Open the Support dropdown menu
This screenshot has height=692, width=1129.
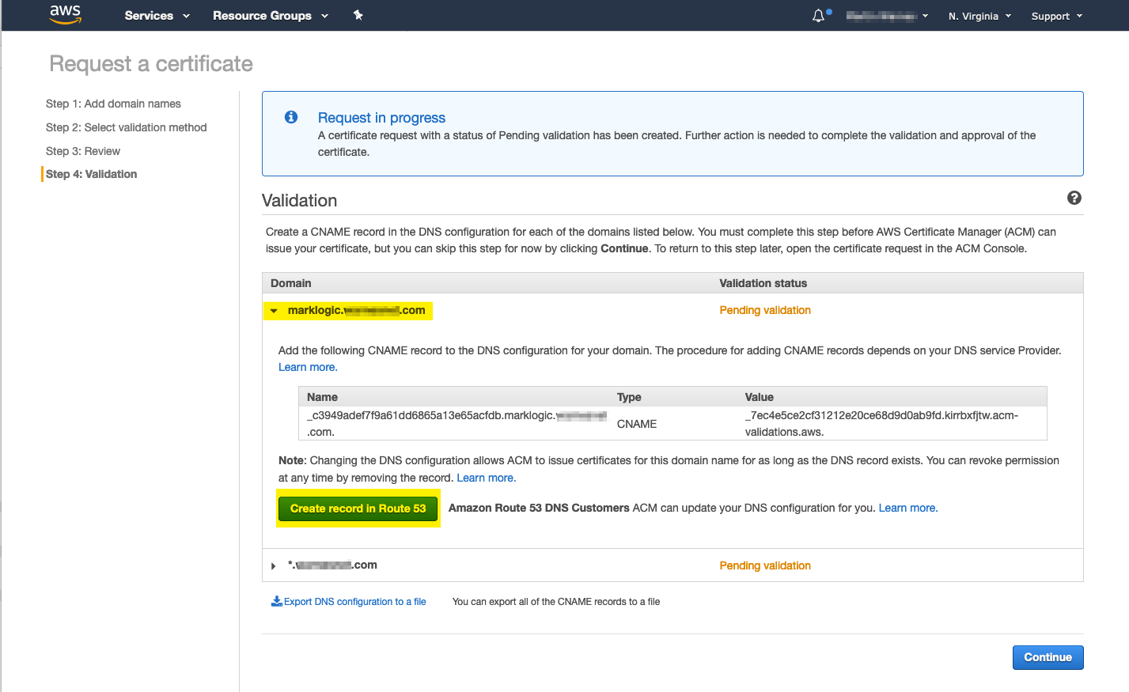click(x=1056, y=16)
